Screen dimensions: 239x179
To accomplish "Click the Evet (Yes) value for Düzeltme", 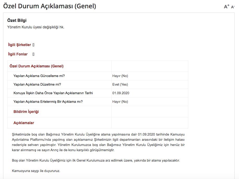I will click(120, 85).
